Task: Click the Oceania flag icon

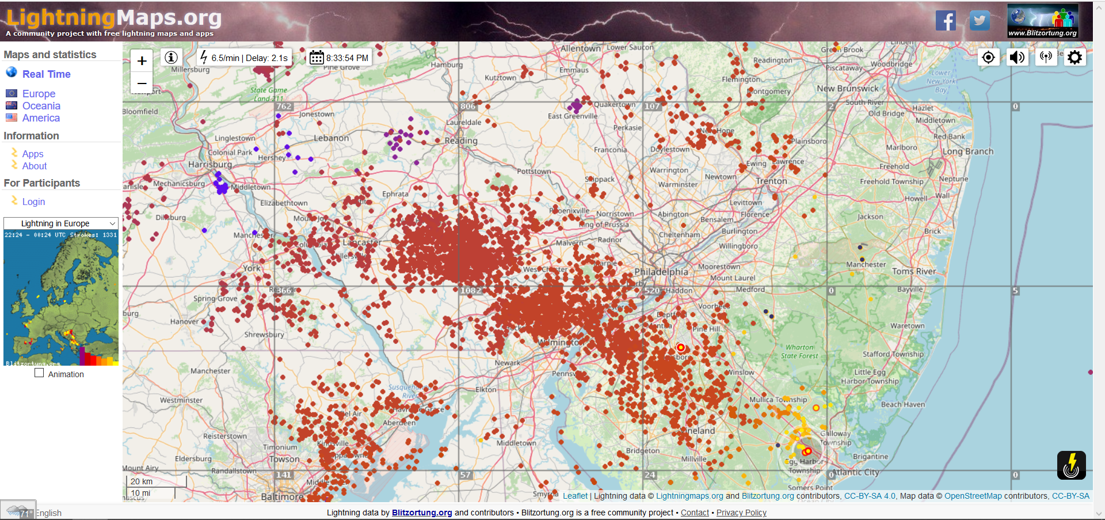Action: coord(12,105)
